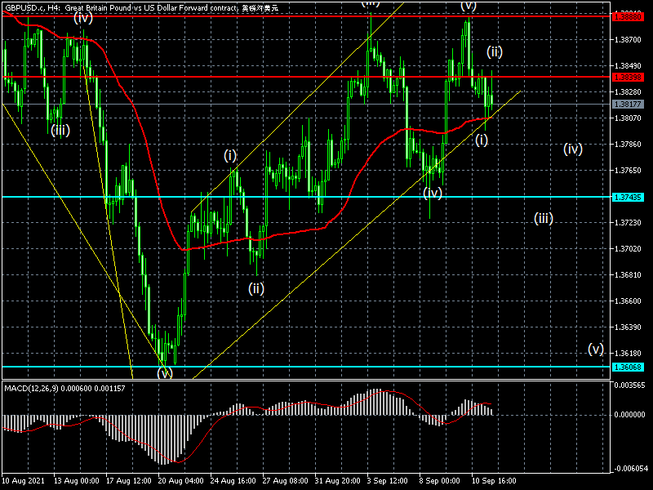The width and height of the screenshot is (653, 490).
Task: Click wave label (ii) near the September high
Action: pyautogui.click(x=495, y=51)
